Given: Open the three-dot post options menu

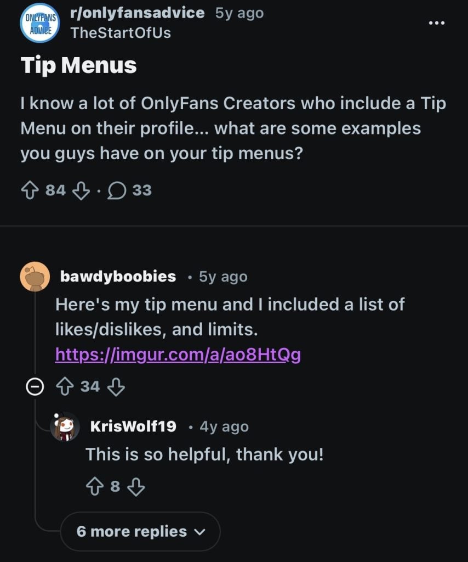Looking at the screenshot, I should click(437, 23).
